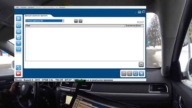Open the fourth sidebar icon with document
The image size is (192, 108).
pos(19,37)
